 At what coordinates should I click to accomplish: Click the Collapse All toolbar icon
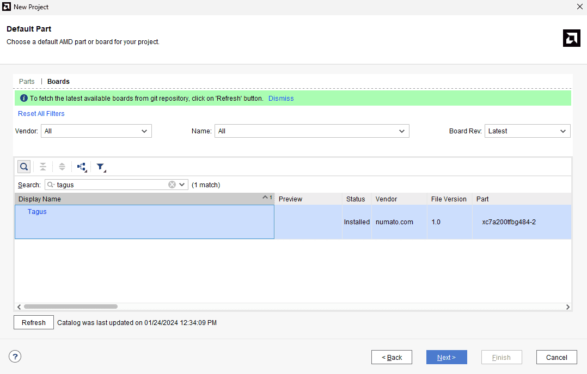click(43, 167)
